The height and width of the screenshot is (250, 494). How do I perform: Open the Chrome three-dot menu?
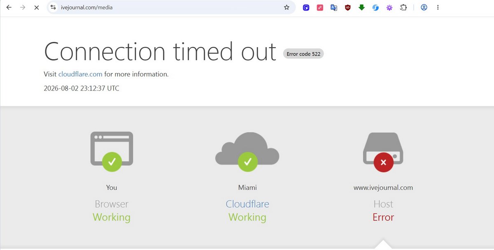[438, 7]
